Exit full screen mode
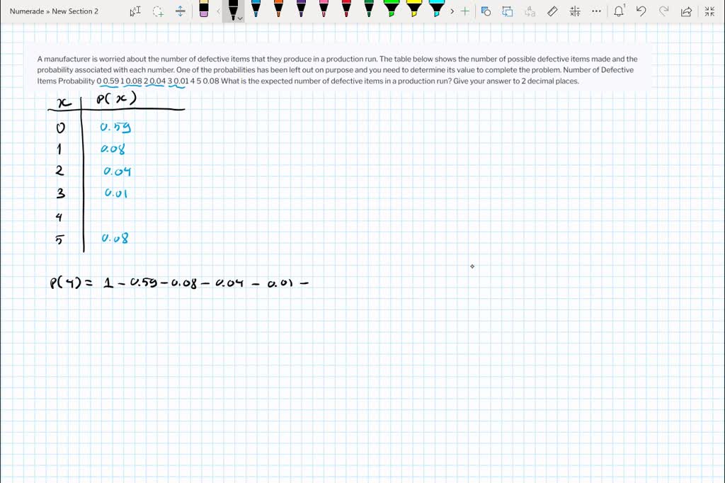Image resolution: width=725 pixels, height=483 pixels. [709, 11]
